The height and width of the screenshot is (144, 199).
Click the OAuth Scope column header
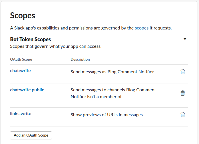point(21,60)
